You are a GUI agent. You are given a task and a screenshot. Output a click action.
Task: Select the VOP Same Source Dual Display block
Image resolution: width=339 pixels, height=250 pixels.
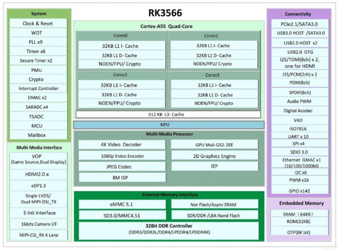(39, 160)
